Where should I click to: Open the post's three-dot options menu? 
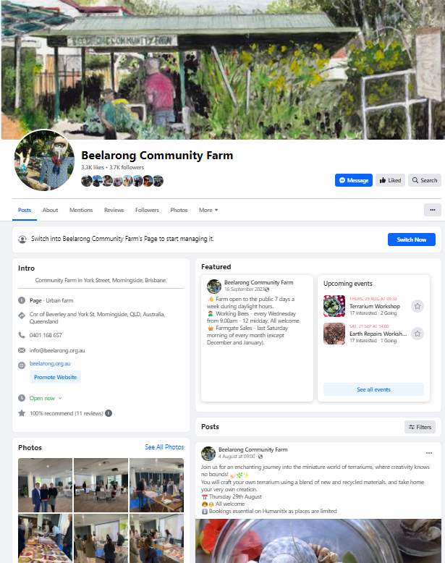(x=429, y=453)
